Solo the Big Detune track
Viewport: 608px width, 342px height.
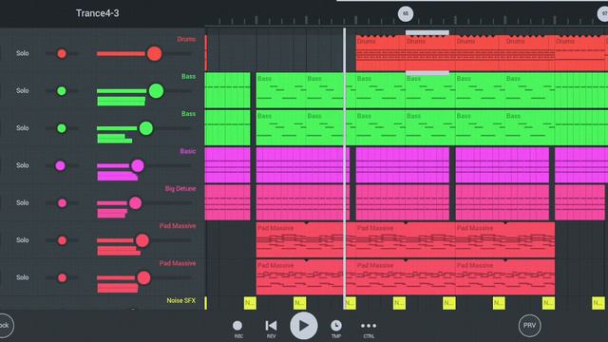[x=23, y=202]
